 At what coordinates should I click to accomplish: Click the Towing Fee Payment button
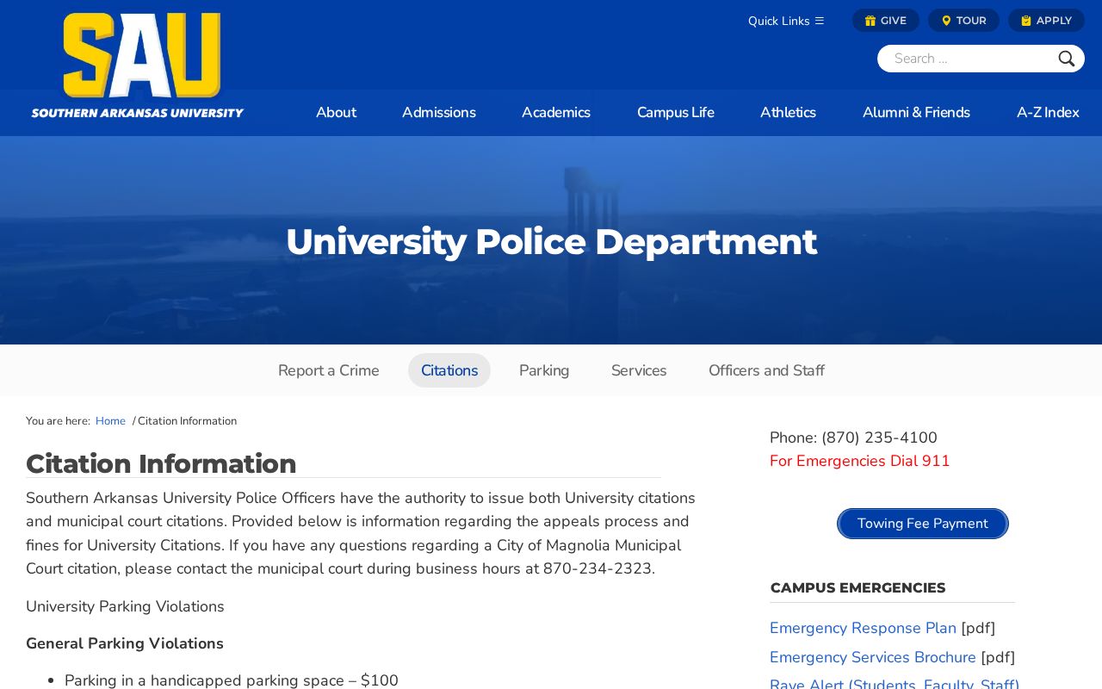coord(923,524)
